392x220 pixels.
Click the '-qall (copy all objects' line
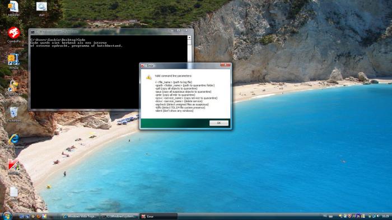click(176, 88)
